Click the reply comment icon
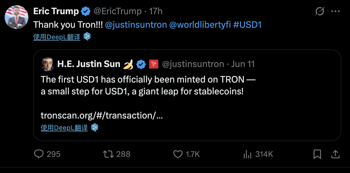 [x=39, y=154]
